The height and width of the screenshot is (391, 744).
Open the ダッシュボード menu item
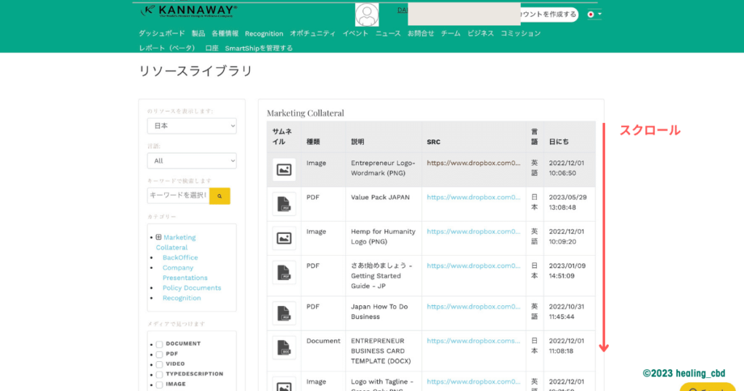click(162, 33)
